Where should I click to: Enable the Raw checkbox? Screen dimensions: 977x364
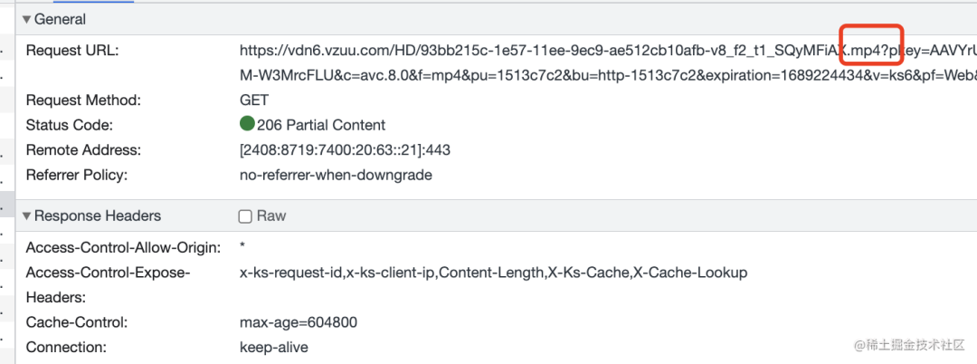245,216
